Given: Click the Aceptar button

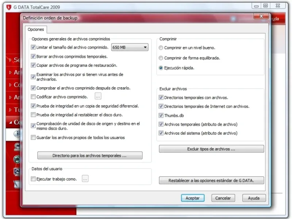Looking at the screenshot, I should 193,198.
